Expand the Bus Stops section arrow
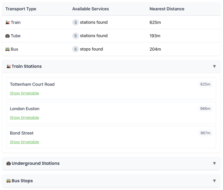Screen dimensions: 223x190 214,181
